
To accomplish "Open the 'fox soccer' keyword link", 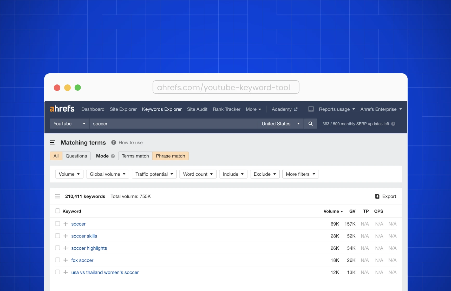I will coord(82,260).
